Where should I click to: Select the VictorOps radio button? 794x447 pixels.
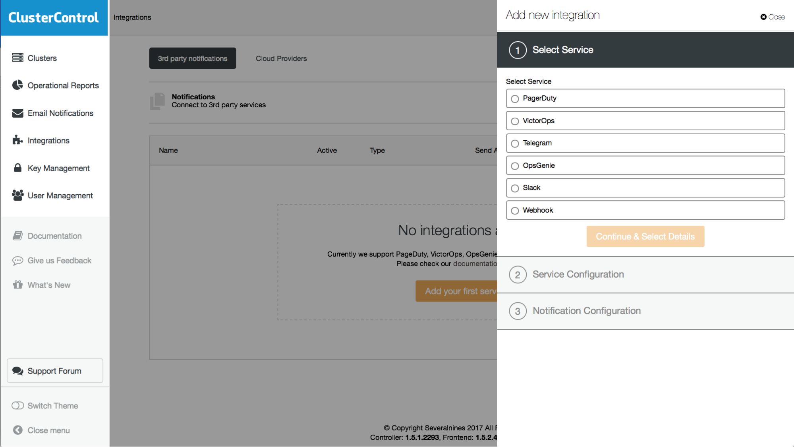(x=515, y=121)
